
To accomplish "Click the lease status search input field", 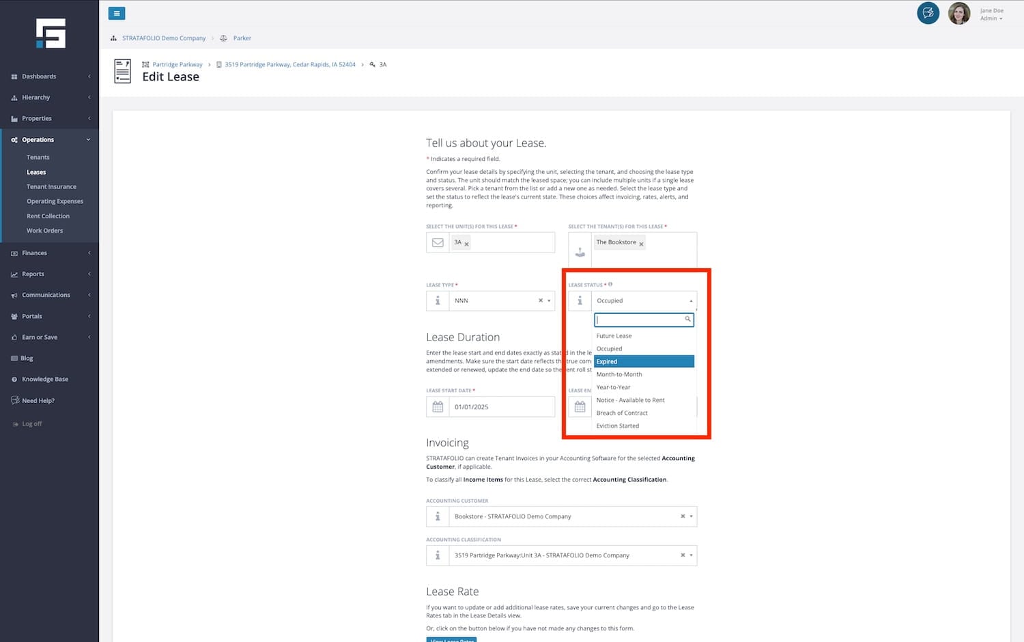I will (x=640, y=319).
